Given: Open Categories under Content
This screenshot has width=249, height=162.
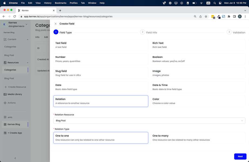Looking at the screenshot, I should coord(10,47).
